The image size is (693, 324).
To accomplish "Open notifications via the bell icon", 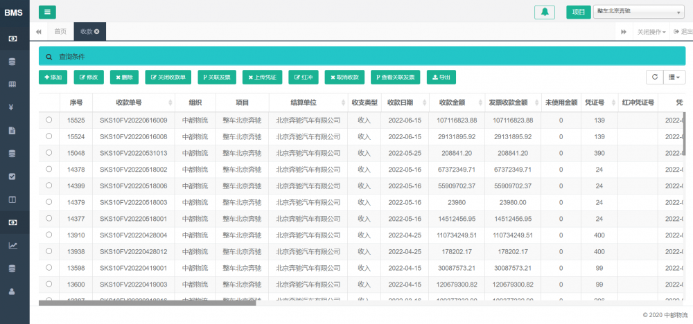I will tap(545, 12).
